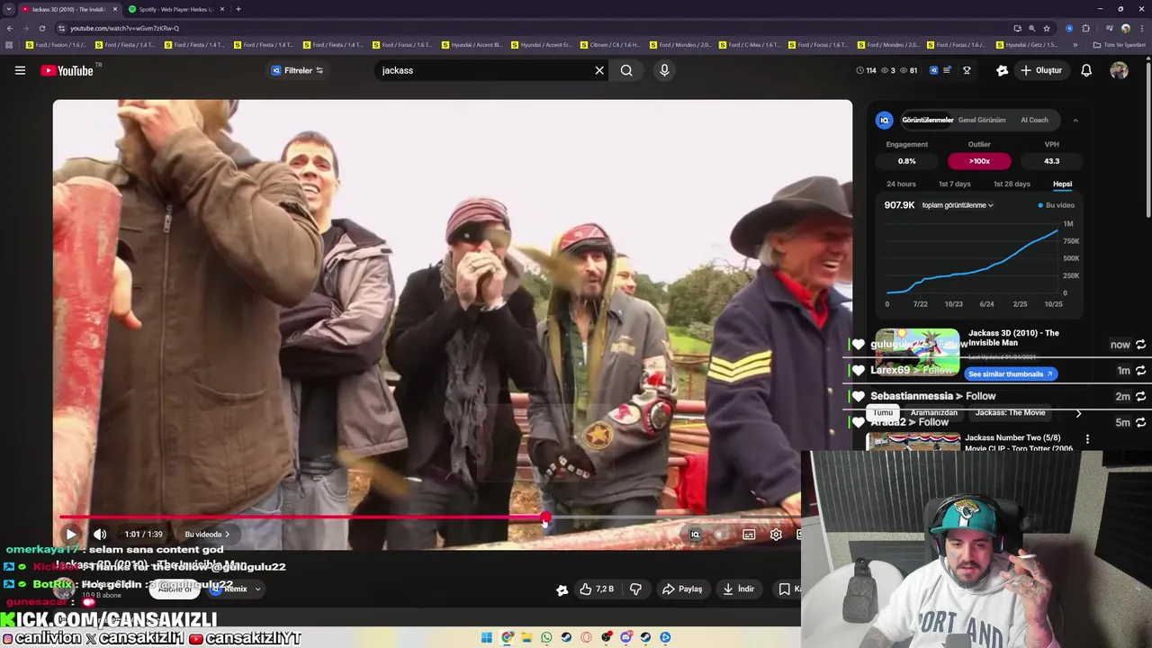The image size is (1152, 648).
Task: Bookmark this page with the star icon
Action: (x=1047, y=28)
